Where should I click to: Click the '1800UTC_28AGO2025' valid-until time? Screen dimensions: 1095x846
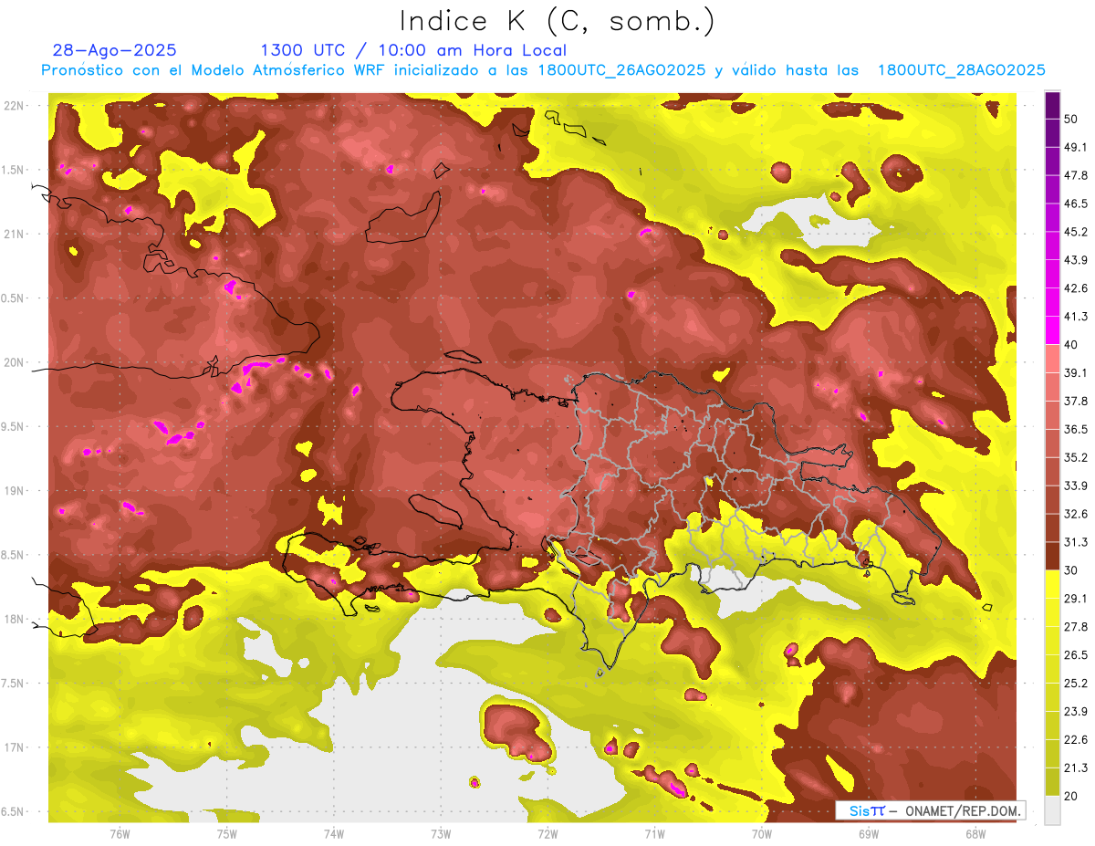[x=961, y=70]
